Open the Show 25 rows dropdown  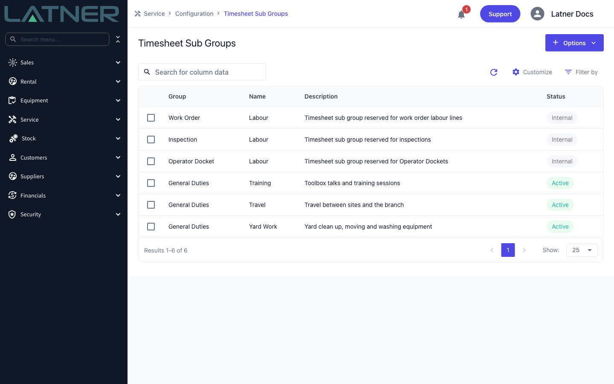pos(582,250)
